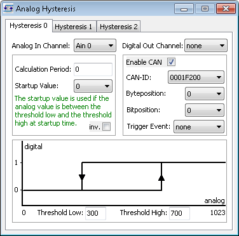Click the Threshold Low input field
Screen dimensions: 239x236
[95, 213]
